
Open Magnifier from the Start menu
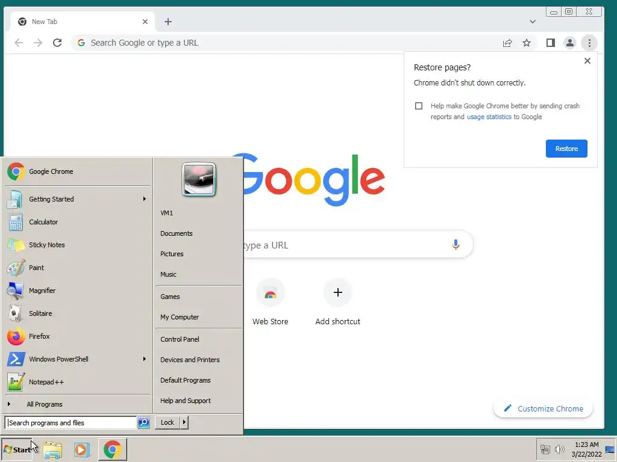pos(78,291)
